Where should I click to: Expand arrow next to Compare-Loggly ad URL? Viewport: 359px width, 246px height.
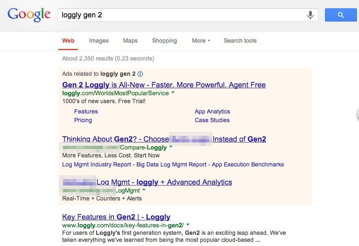pos(171,147)
